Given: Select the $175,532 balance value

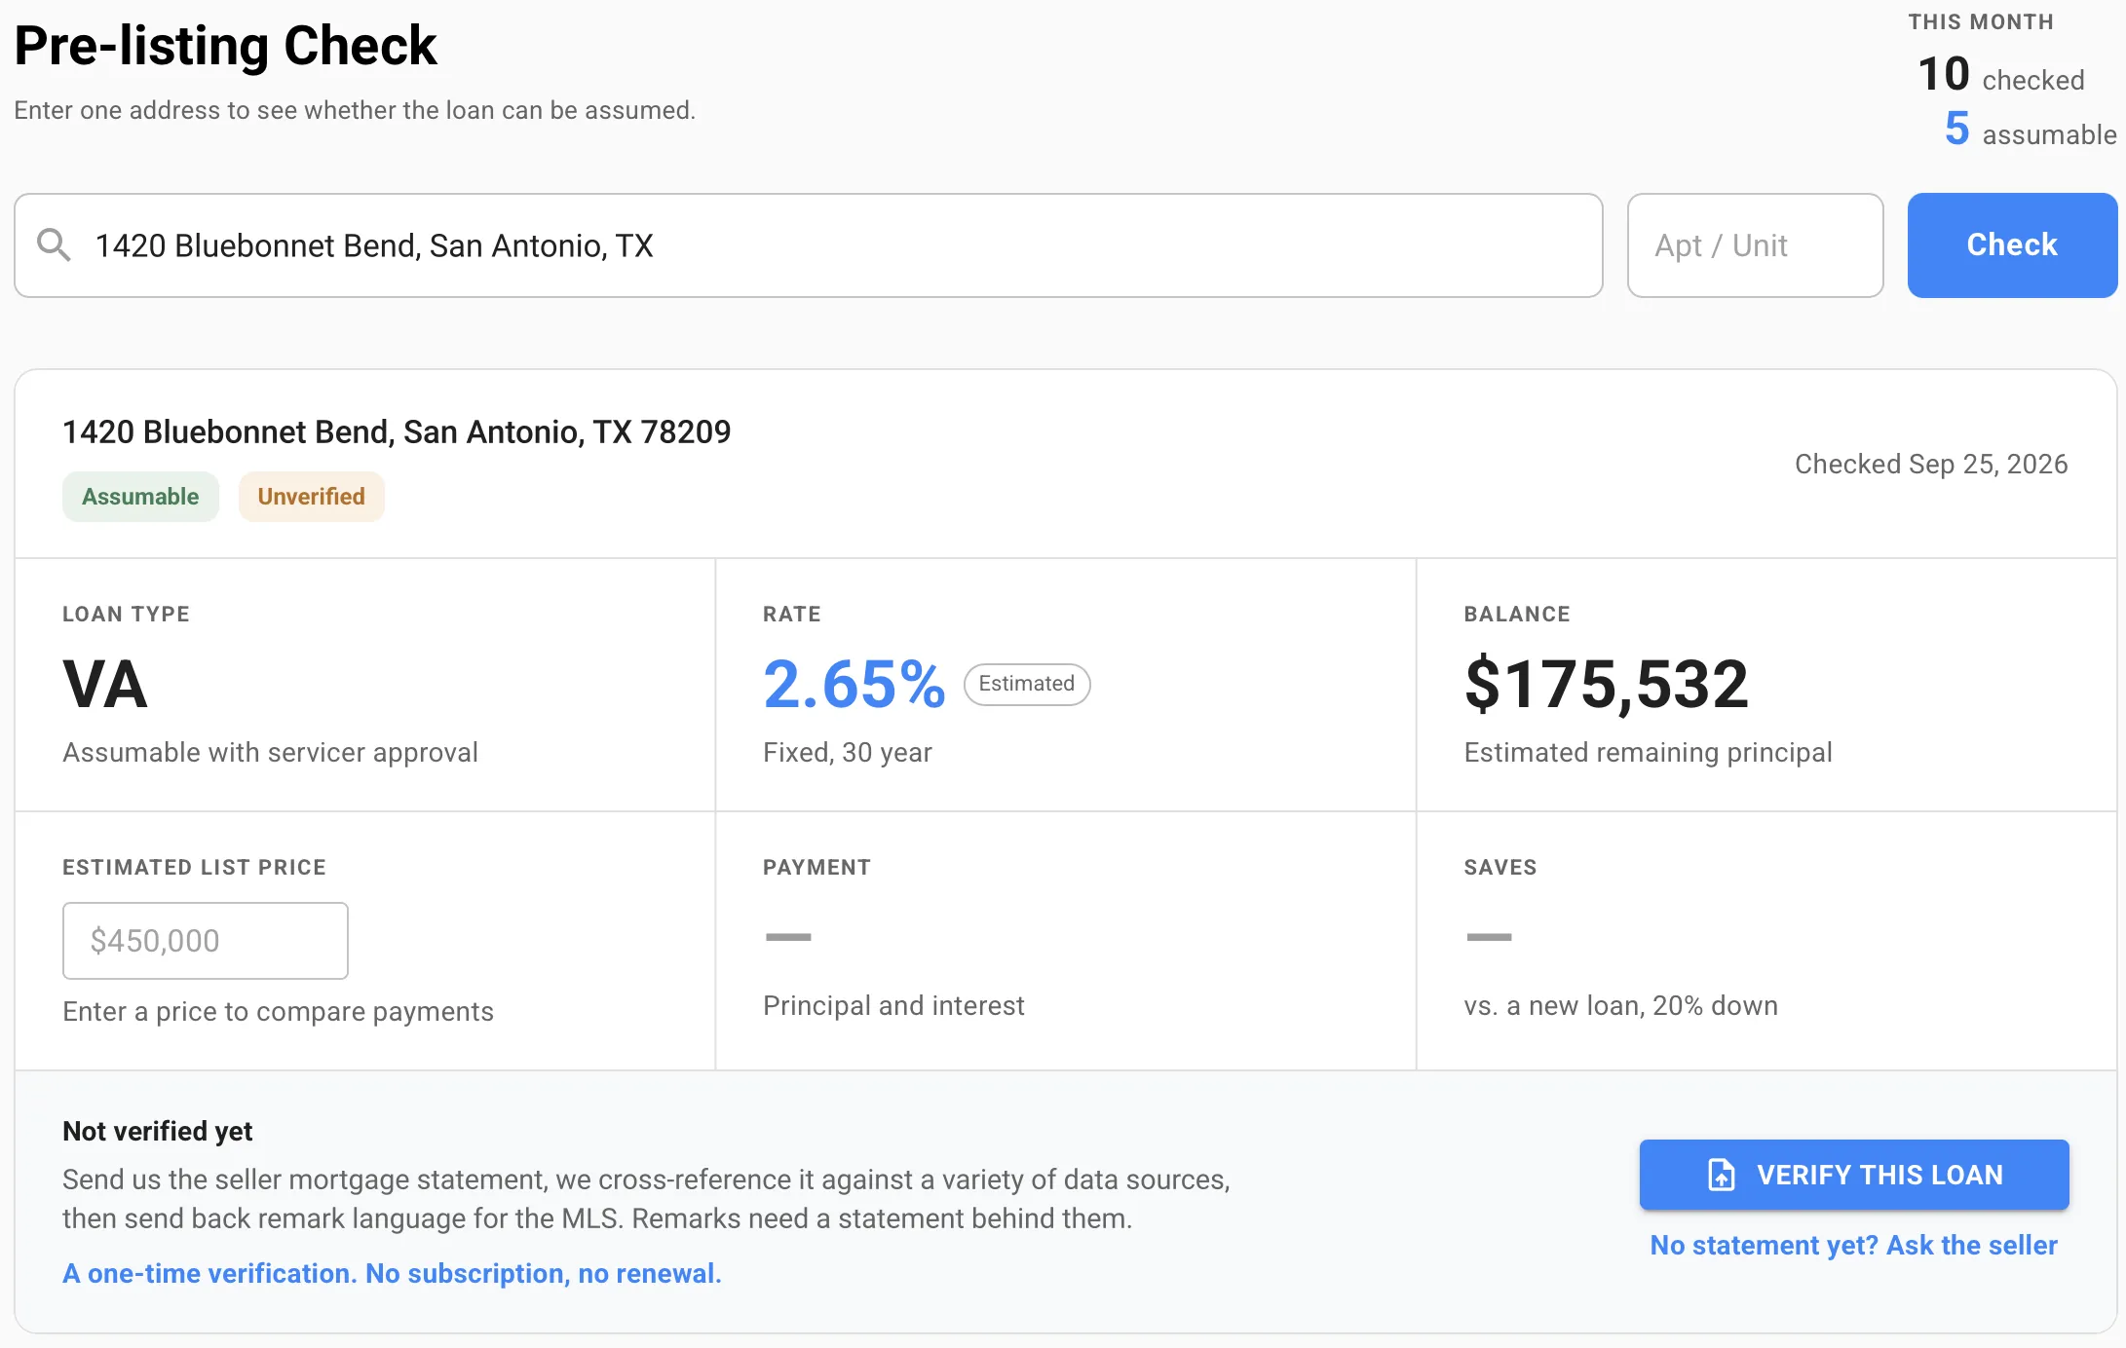Looking at the screenshot, I should coord(1607,684).
